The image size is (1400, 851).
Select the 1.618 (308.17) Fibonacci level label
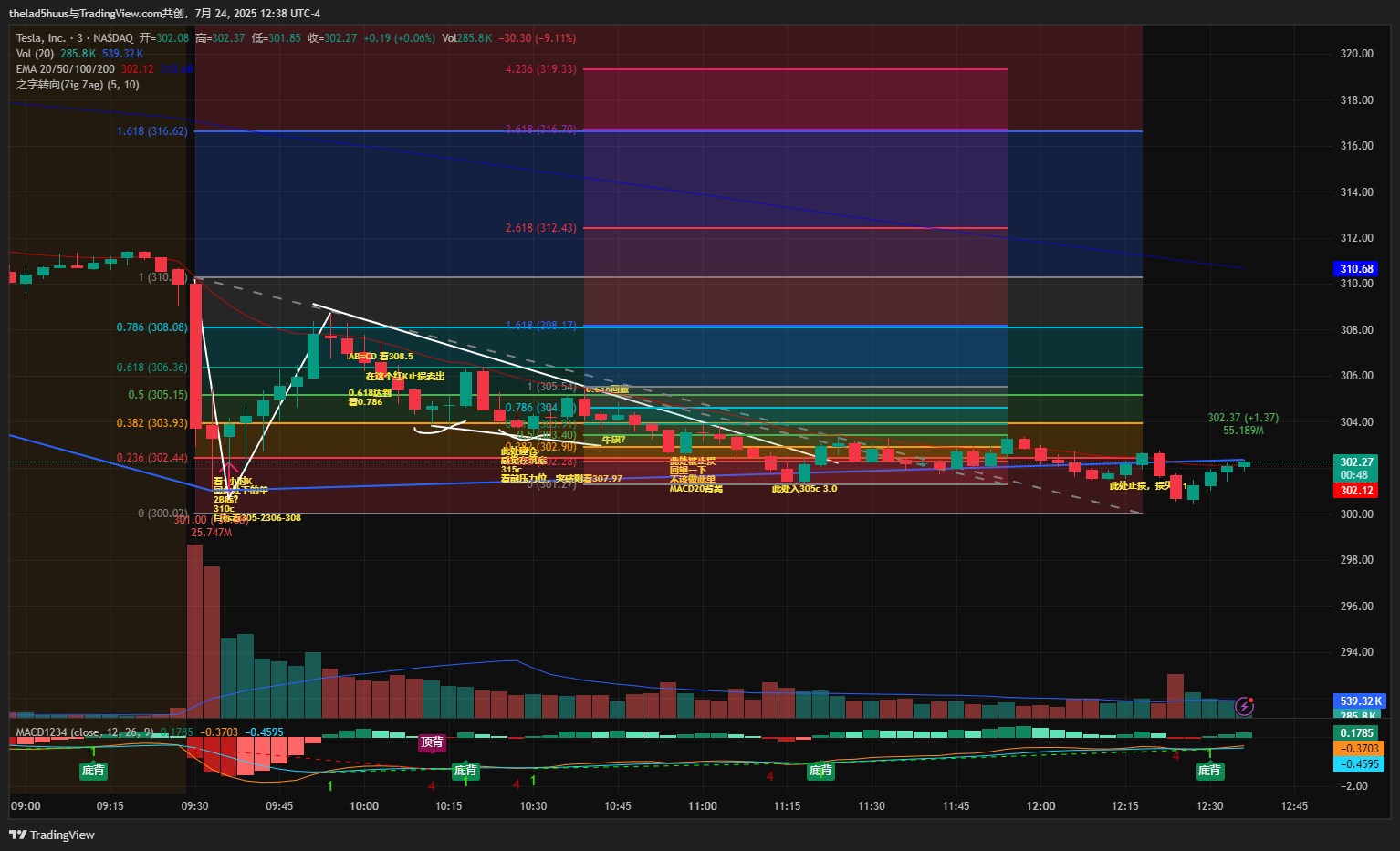(x=541, y=326)
